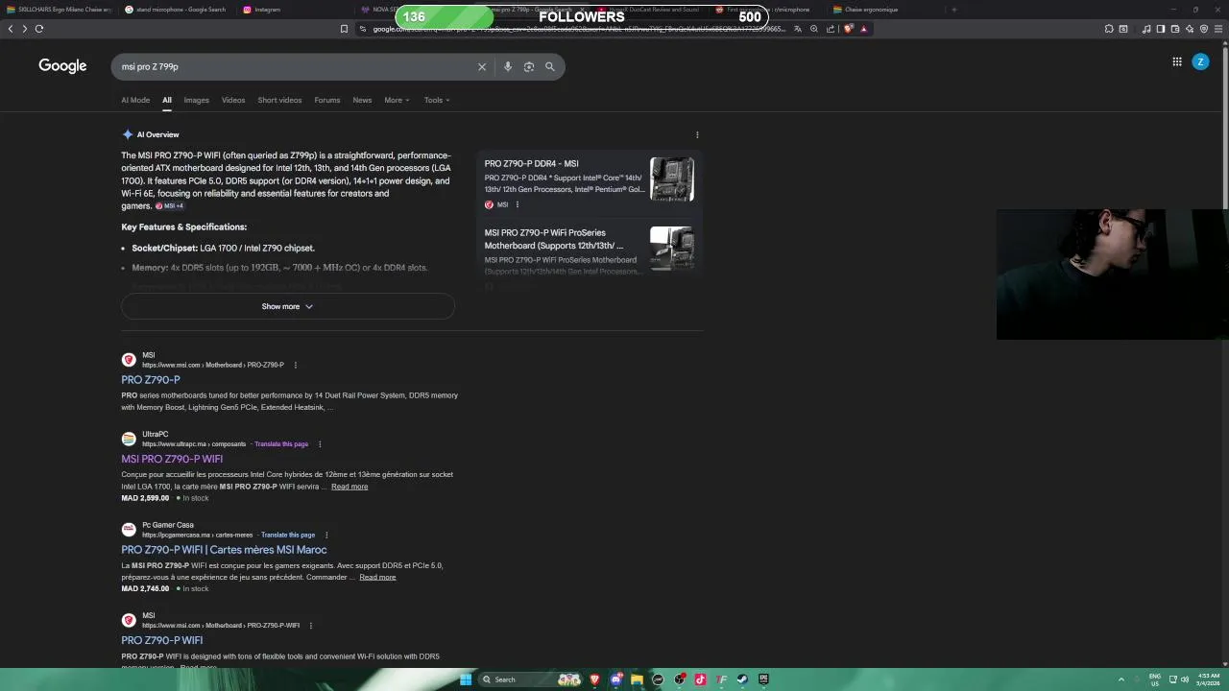1229x691 pixels.
Task: Open Epic Games Launcher from taskbar
Action: (x=763, y=679)
